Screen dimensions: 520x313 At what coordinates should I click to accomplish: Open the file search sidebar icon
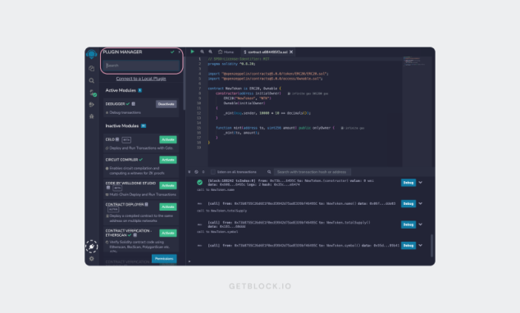[x=92, y=80]
